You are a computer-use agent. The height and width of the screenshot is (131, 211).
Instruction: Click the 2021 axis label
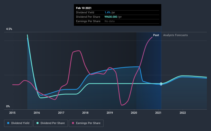(158, 113)
